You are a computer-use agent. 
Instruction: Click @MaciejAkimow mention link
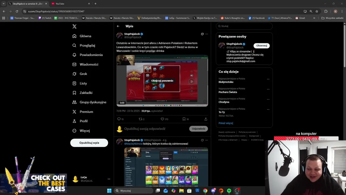pyautogui.click(x=133, y=144)
